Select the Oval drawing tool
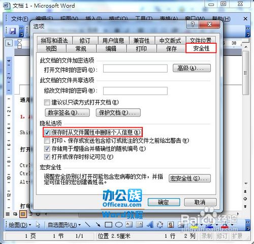 pyautogui.click(x=119, y=225)
